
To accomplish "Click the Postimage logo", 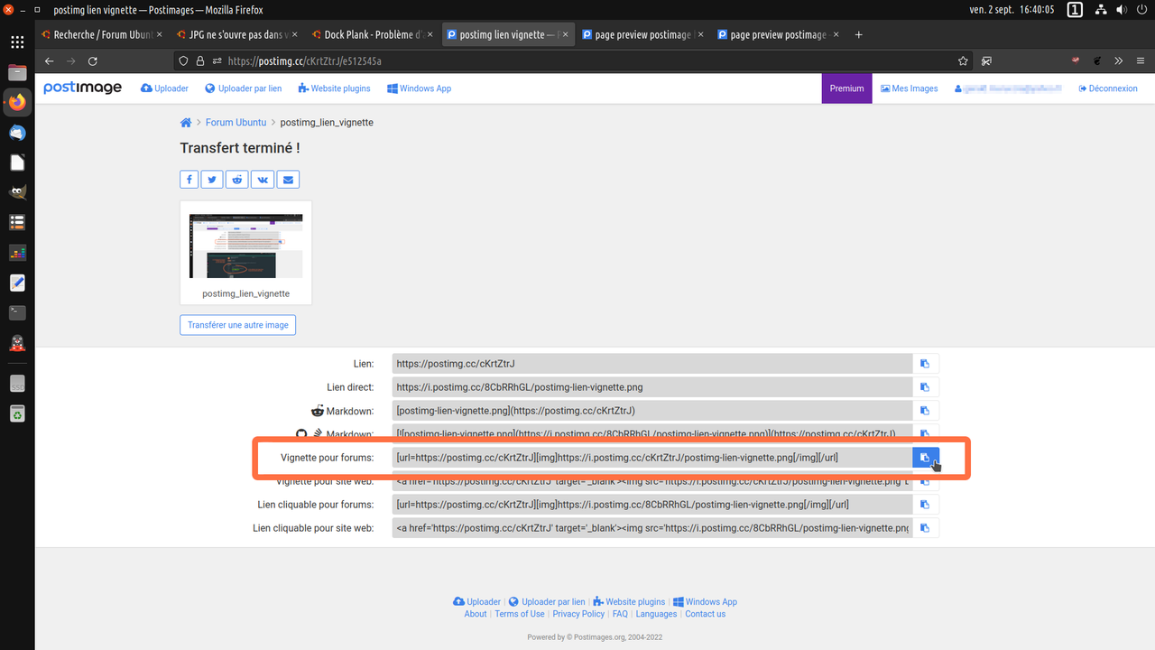I will pyautogui.click(x=82, y=88).
